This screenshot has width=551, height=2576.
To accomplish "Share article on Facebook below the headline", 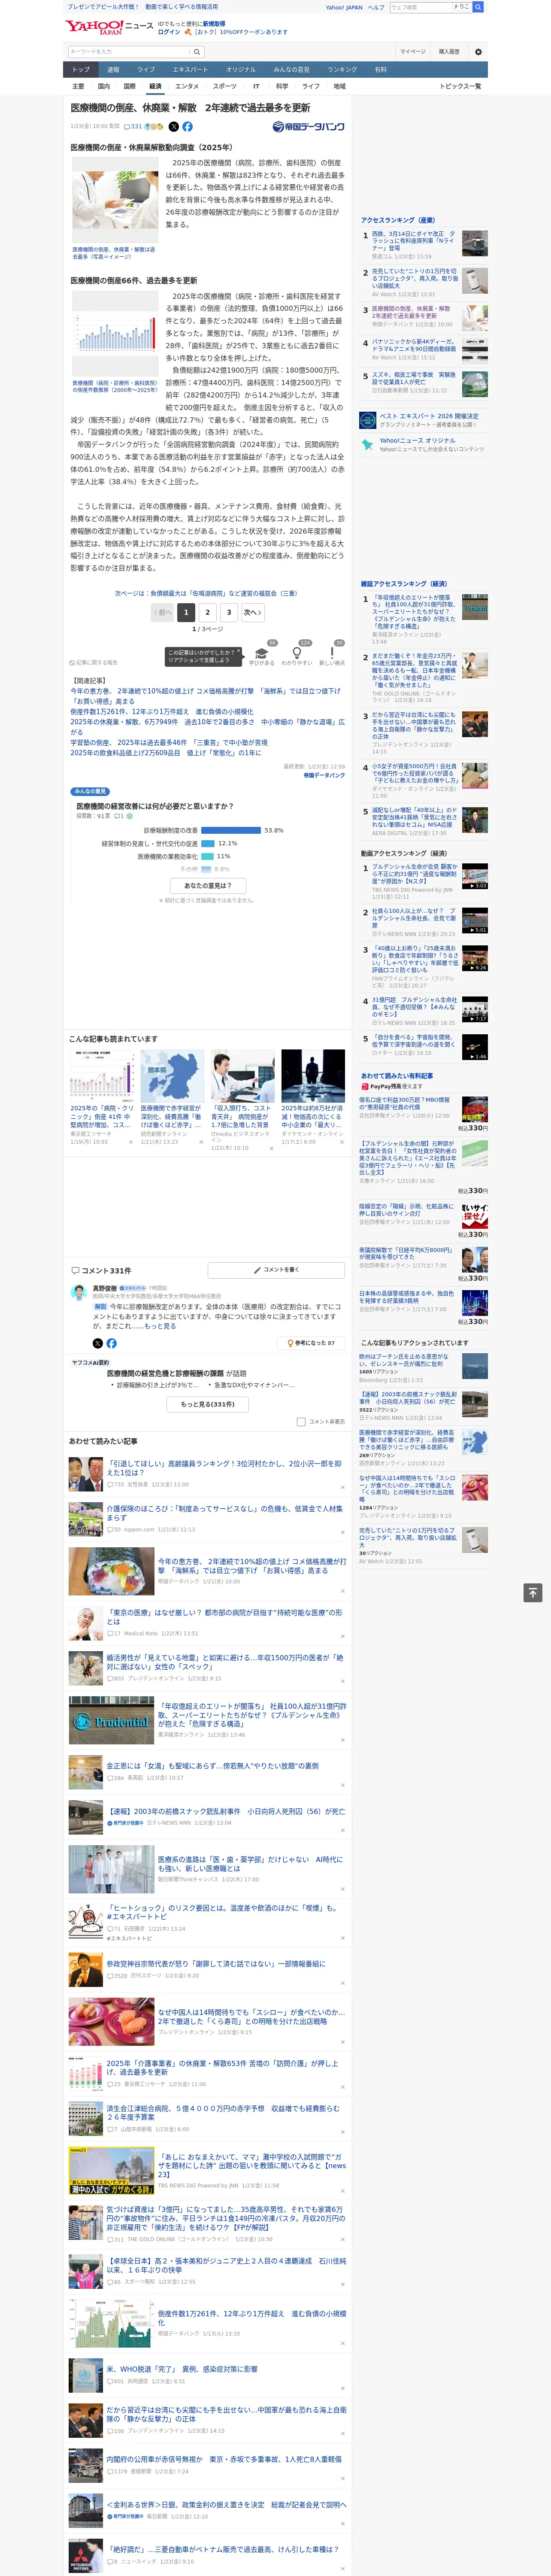I will click(187, 127).
